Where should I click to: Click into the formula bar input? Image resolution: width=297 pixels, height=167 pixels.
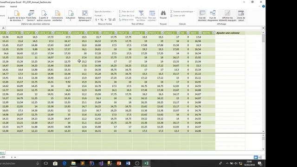tap(134, 28)
